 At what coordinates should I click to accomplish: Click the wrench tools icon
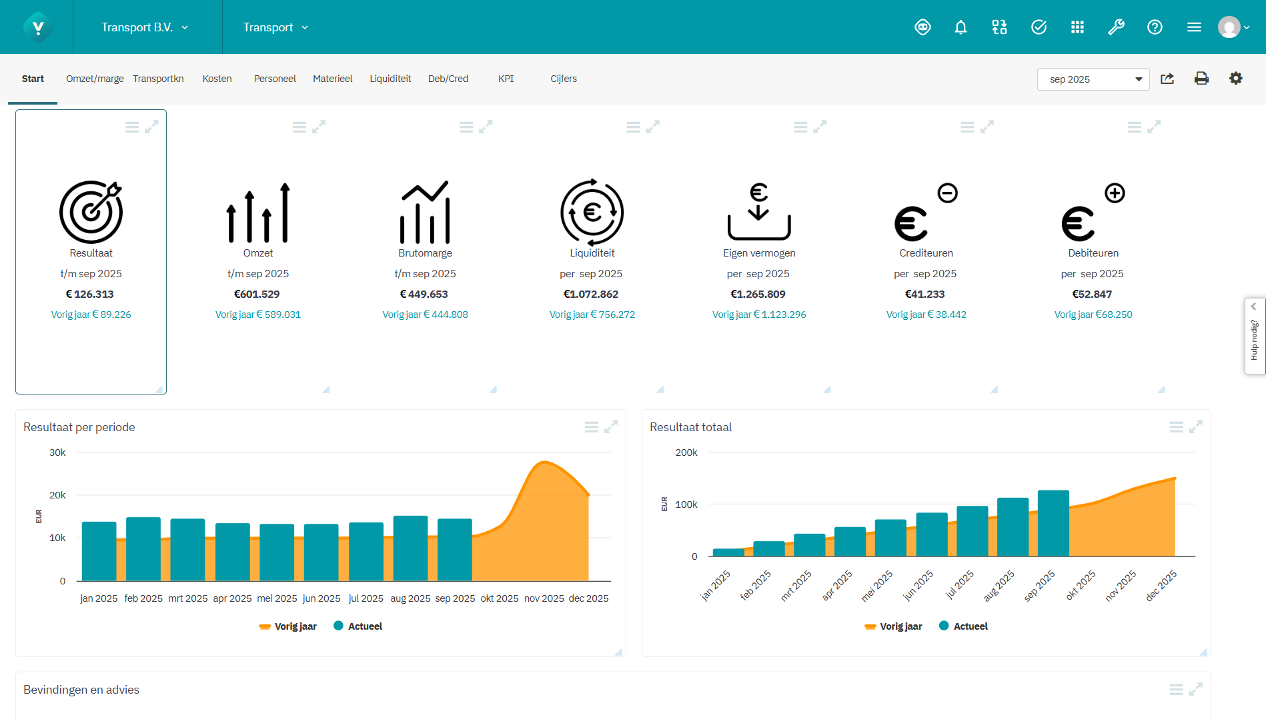(x=1116, y=27)
